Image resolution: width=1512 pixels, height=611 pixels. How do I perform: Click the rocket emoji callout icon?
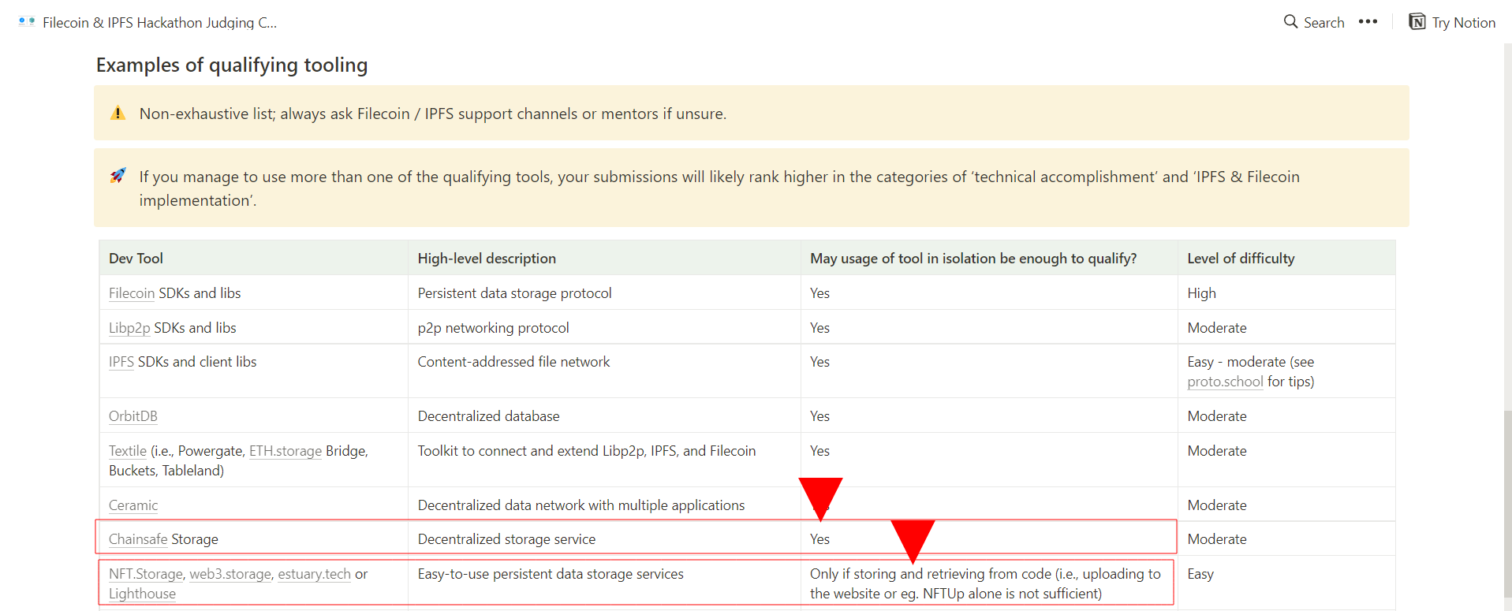(x=118, y=176)
